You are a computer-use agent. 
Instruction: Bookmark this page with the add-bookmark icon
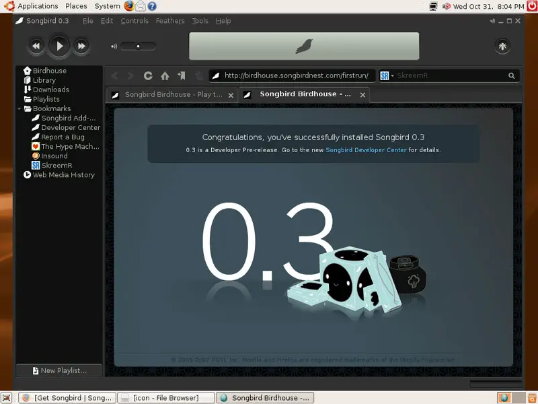182,75
